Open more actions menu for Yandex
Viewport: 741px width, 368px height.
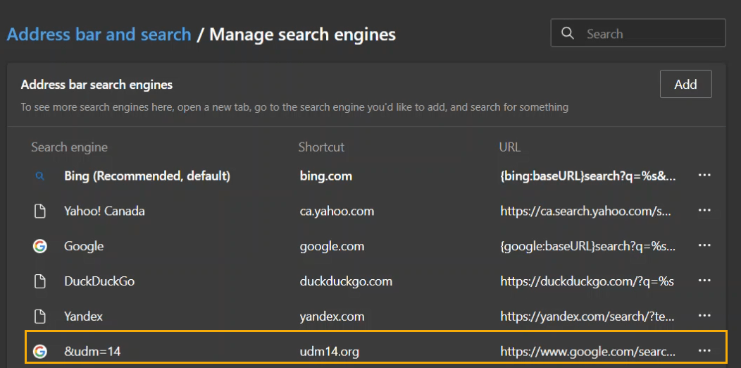704,316
